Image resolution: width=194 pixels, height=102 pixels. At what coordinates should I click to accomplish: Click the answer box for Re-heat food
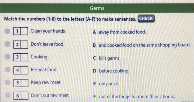coord(25,70)
